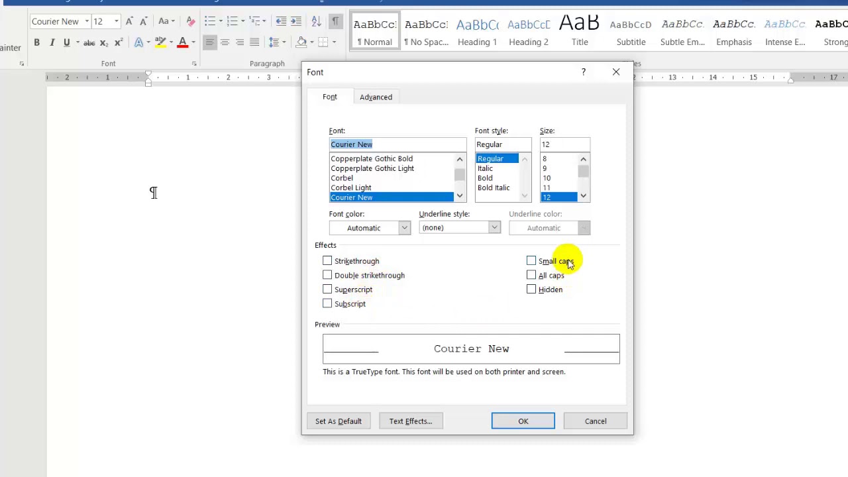Click Shading paint bucket icon
The image size is (848, 477).
click(x=301, y=42)
